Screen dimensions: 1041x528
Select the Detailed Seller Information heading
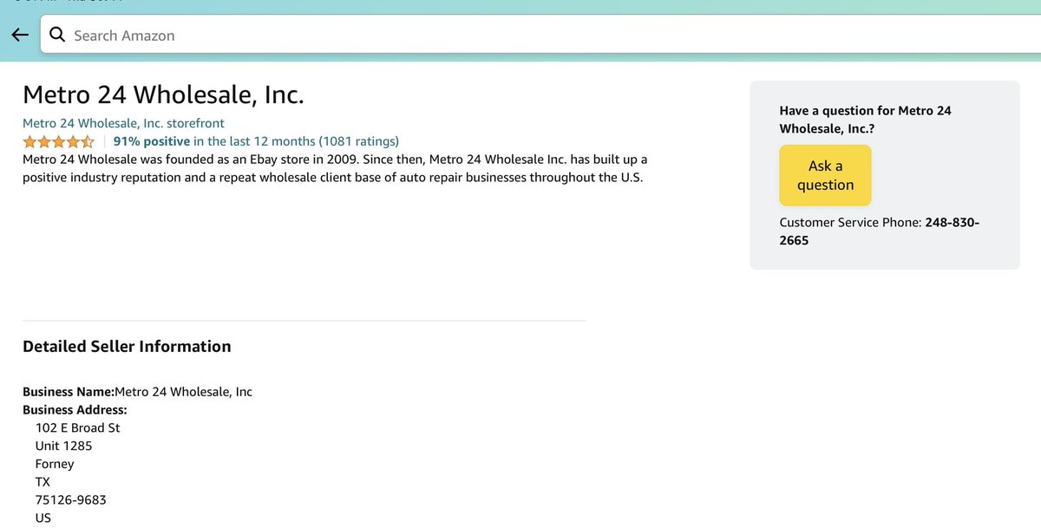(127, 346)
